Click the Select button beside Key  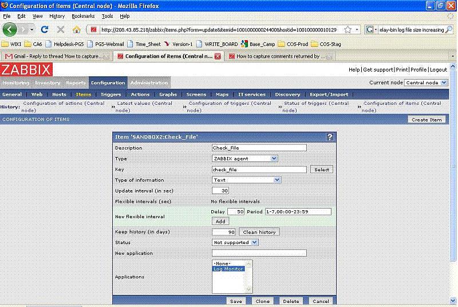322,170
